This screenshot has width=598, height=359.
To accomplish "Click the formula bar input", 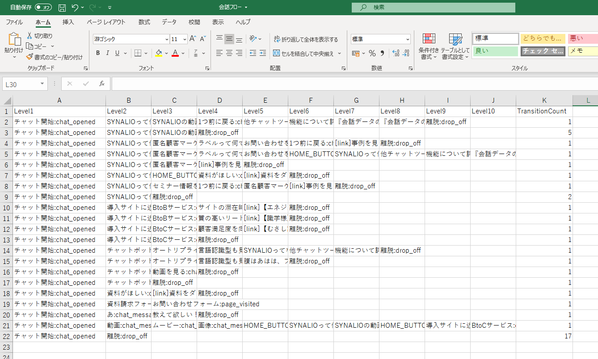I will pyautogui.click(x=354, y=84).
